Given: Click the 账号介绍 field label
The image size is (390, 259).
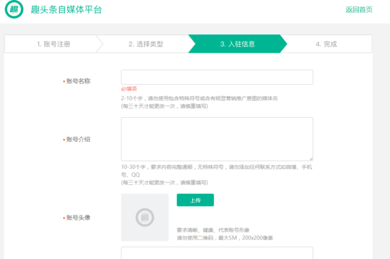Looking at the screenshot, I should pyautogui.click(x=78, y=139).
